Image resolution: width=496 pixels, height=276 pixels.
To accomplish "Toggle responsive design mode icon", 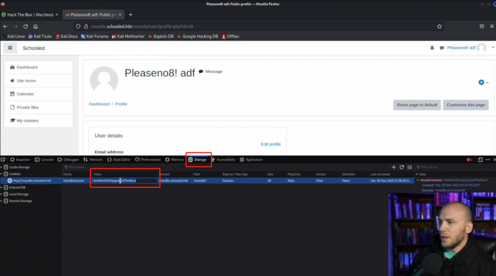I will [480, 160].
